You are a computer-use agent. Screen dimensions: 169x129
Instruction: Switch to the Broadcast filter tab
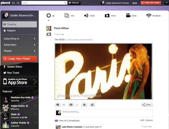pyautogui.click(x=153, y=16)
